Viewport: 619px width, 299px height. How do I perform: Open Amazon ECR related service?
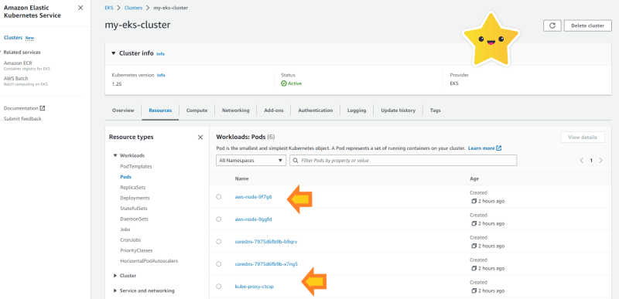(x=18, y=63)
